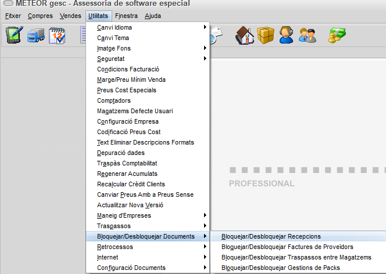Expand the Configuració Documents submenu
Image resolution: width=386 pixels, height=274 pixels.
click(148, 268)
